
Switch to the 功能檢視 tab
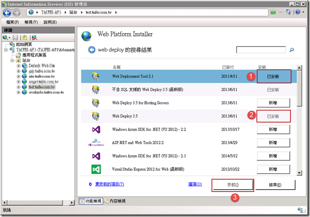(91, 201)
